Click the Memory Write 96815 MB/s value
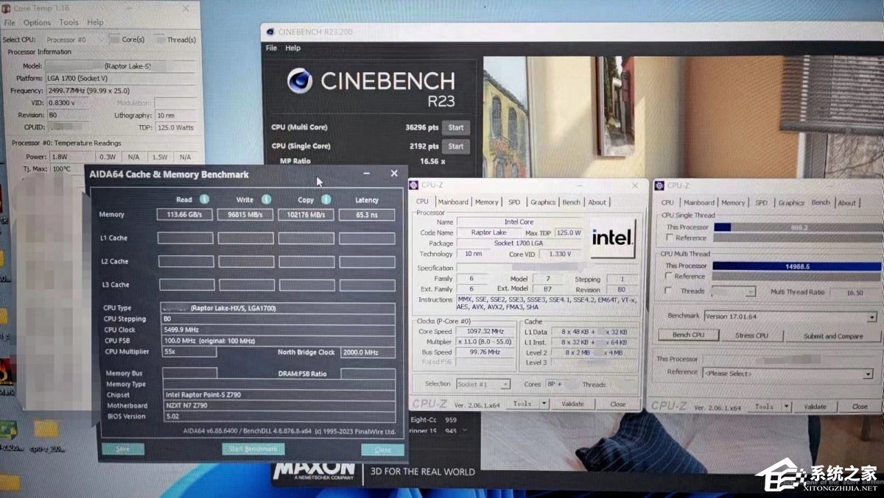This screenshot has height=498, width=884. 245,215
